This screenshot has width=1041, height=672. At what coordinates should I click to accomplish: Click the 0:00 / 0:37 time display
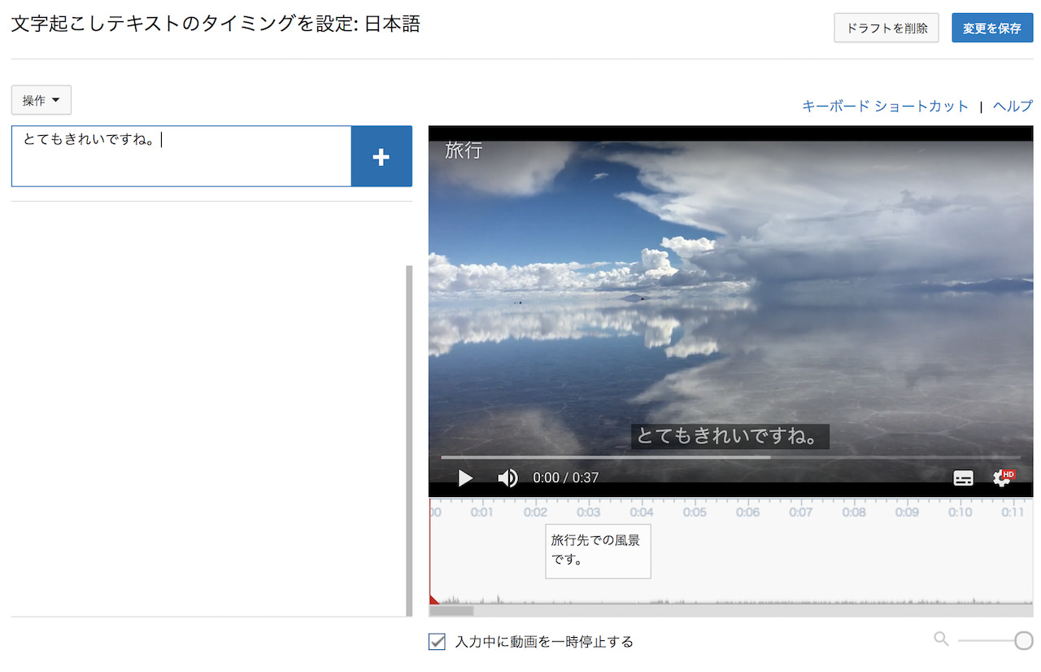coord(566,478)
